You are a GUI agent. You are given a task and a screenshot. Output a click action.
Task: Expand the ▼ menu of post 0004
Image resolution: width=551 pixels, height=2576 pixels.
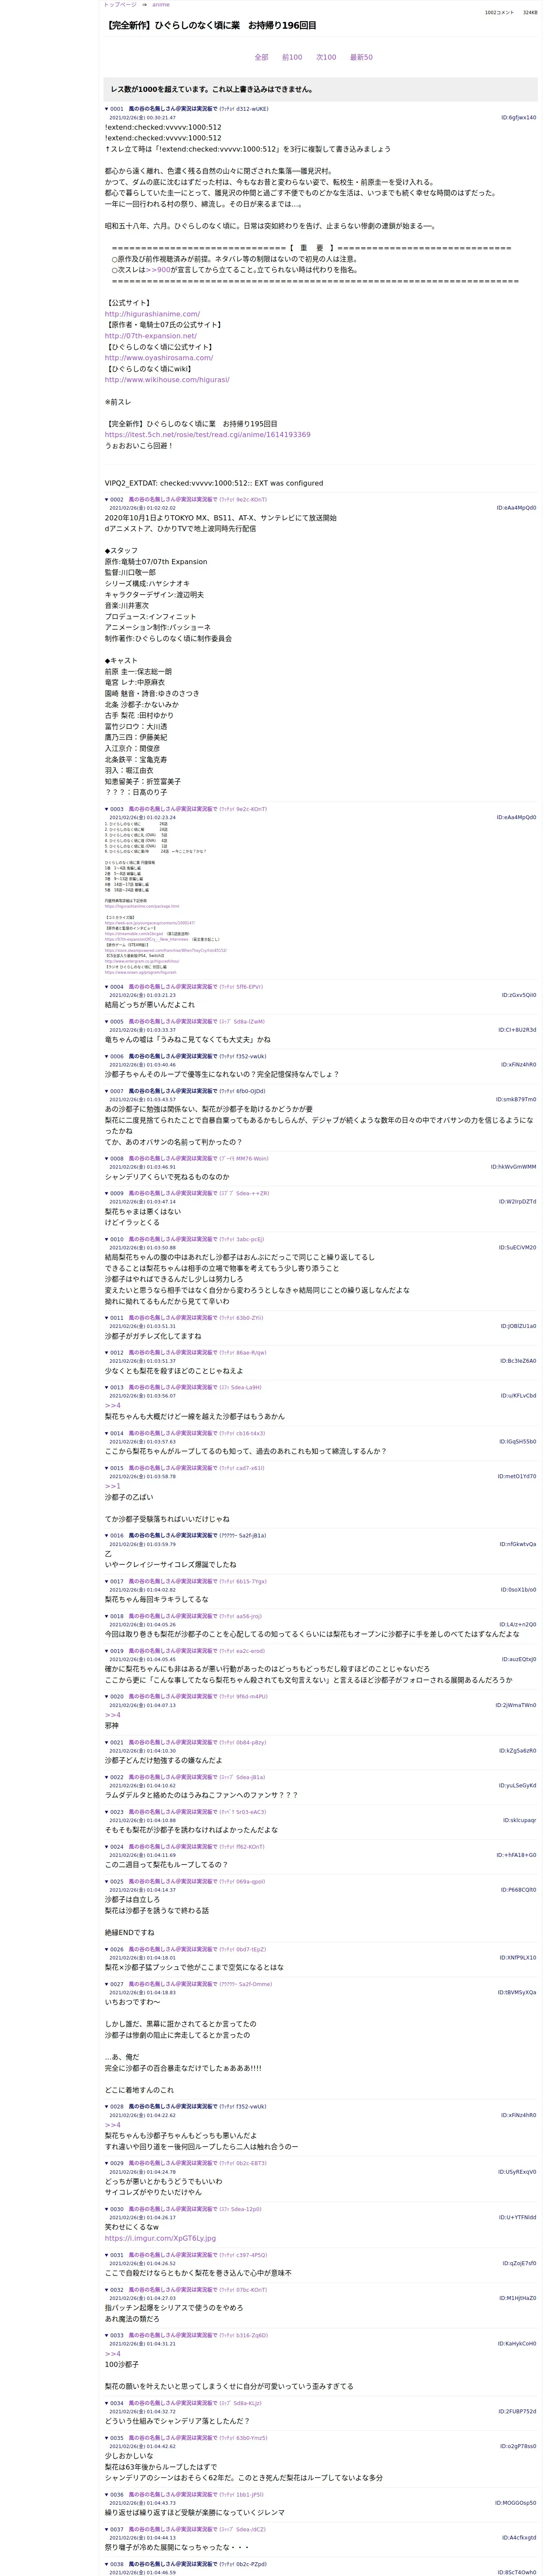(107, 987)
